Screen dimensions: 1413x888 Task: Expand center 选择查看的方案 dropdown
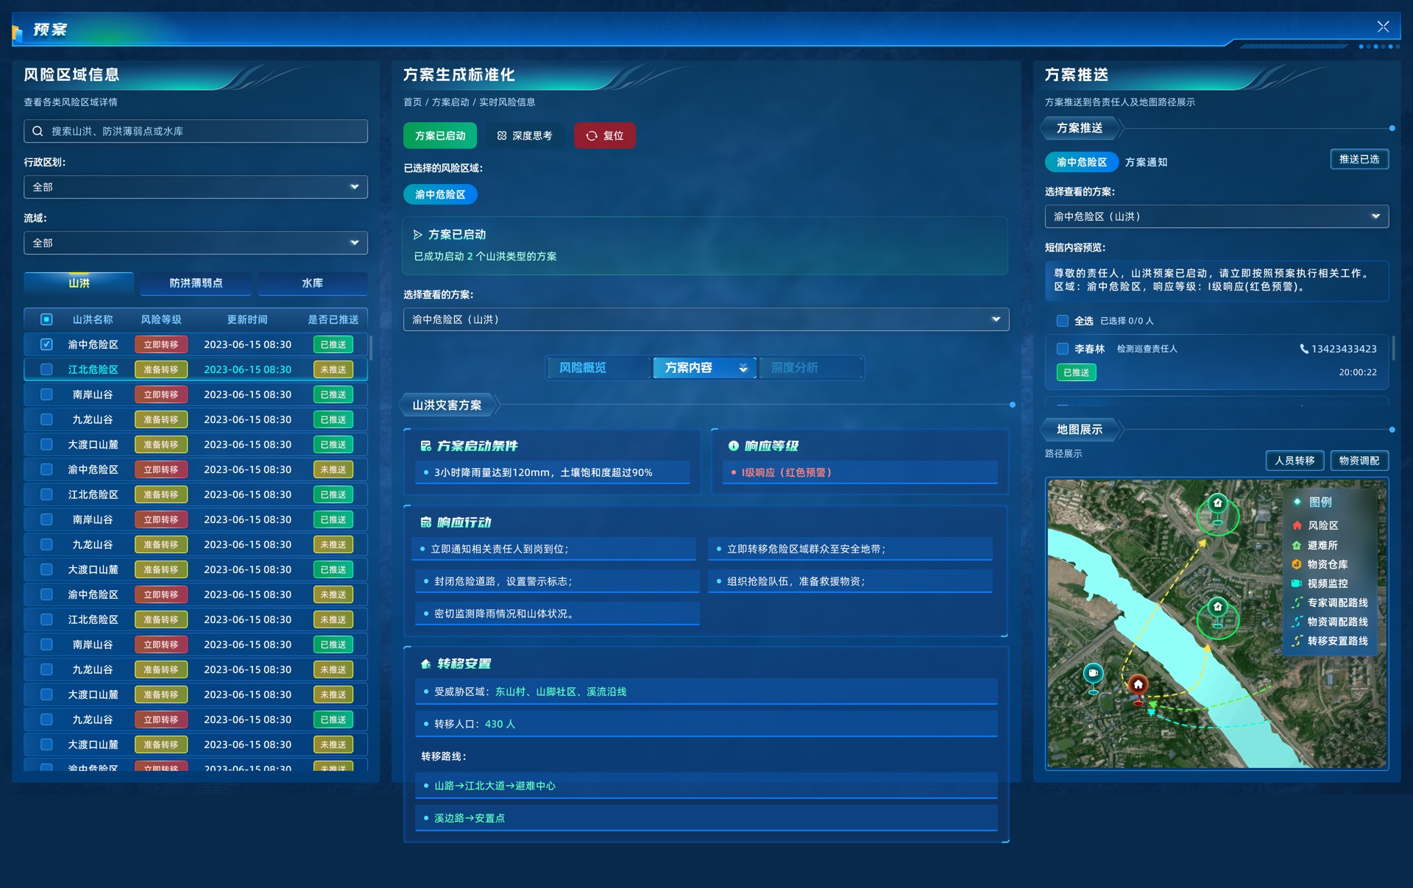click(x=706, y=319)
